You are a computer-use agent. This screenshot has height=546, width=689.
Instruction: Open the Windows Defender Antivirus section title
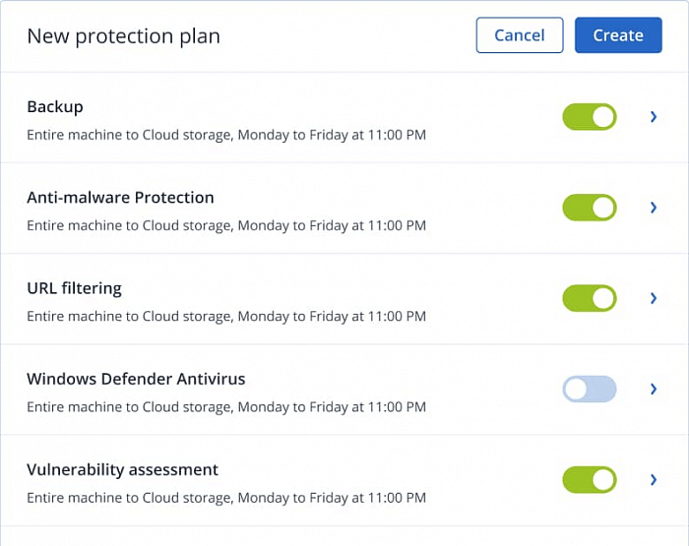coord(136,379)
